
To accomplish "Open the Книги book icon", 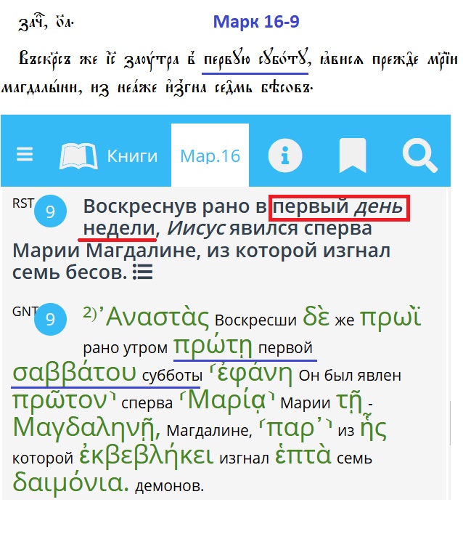I will pos(78,156).
